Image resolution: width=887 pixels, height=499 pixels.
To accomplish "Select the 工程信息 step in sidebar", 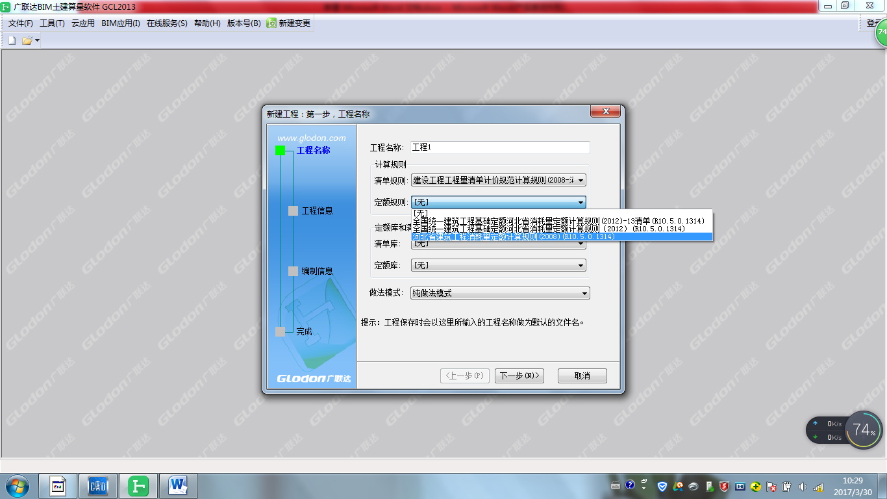I will [x=318, y=211].
